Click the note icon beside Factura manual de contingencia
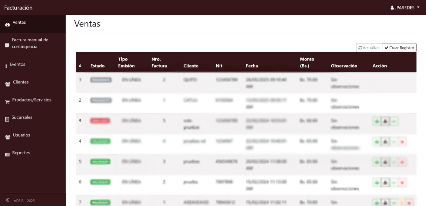The image size is (426, 206). click(x=7, y=46)
